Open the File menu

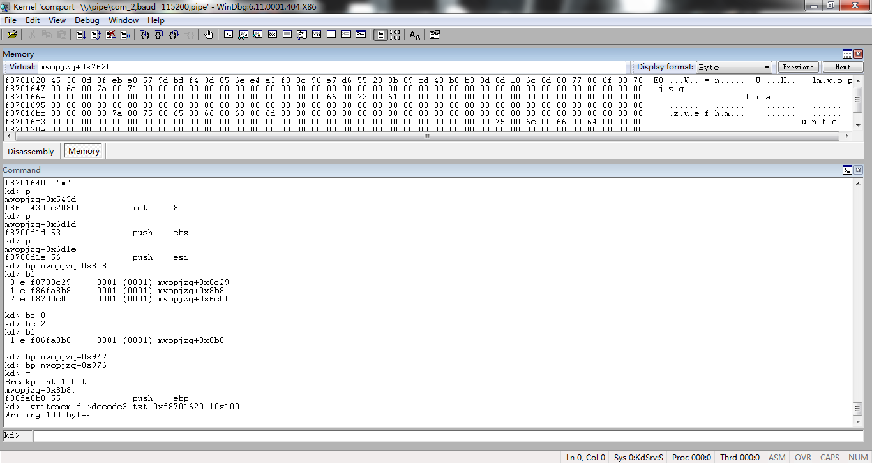(x=11, y=20)
